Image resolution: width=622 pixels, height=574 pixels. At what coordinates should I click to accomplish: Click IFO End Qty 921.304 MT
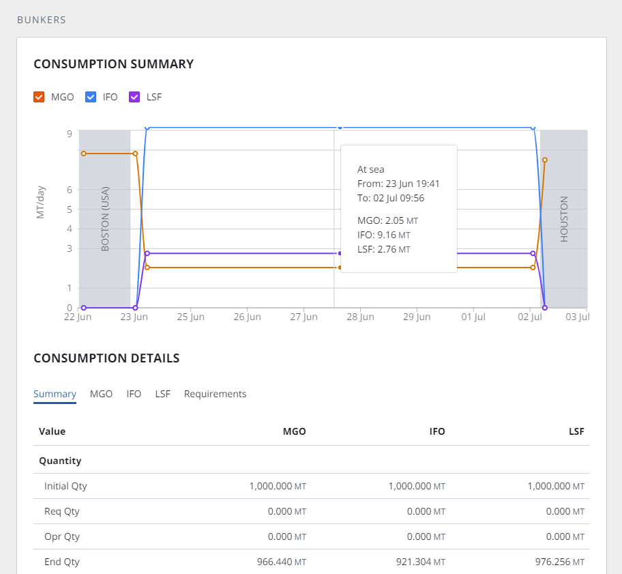pyautogui.click(x=421, y=562)
